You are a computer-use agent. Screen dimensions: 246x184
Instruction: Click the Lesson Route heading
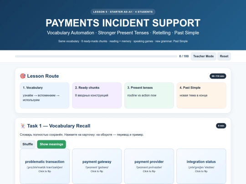pos(43,76)
